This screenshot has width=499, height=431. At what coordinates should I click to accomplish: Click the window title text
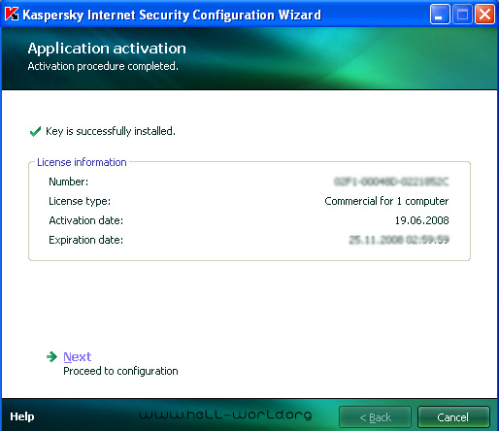(172, 16)
